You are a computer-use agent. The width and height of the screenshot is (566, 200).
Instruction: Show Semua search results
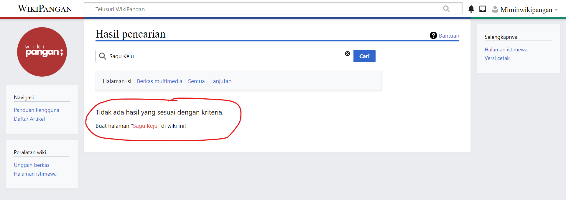[196, 81]
